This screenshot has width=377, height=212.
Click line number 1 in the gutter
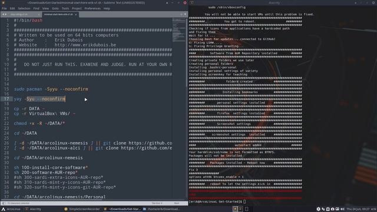(8, 21)
